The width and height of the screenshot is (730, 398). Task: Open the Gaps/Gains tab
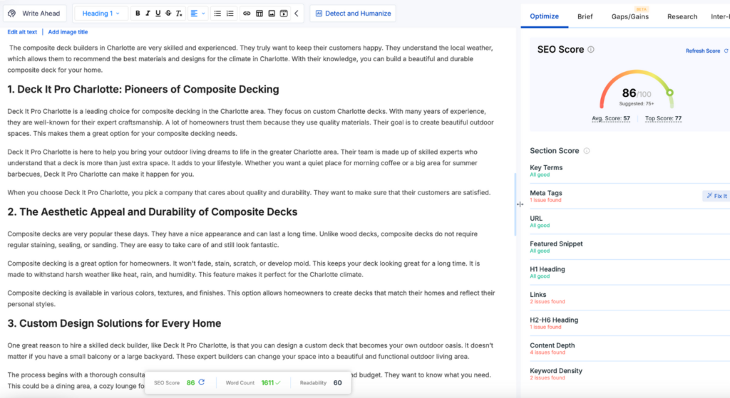pos(630,17)
